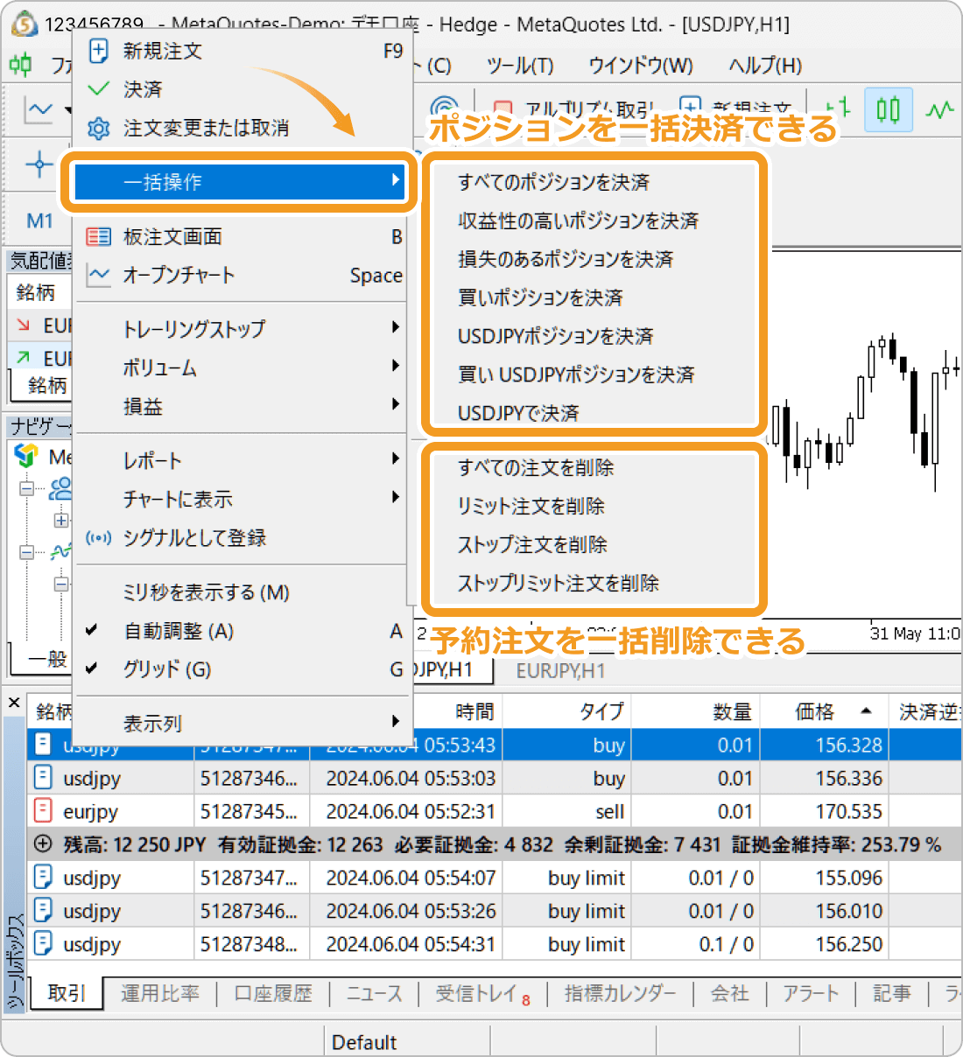963x1057 pixels.
Task: Expand the レポート submenu
Action: pyautogui.click(x=243, y=460)
